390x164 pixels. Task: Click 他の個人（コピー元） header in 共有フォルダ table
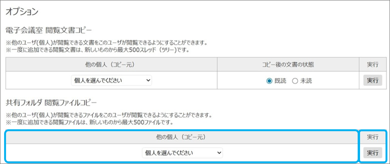click(182, 137)
